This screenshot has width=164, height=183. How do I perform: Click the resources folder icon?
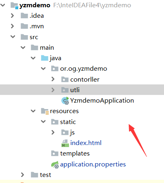[45, 111]
